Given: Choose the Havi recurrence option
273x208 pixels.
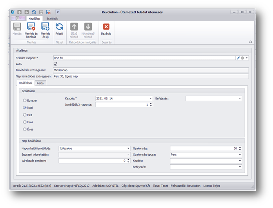Looking at the screenshot, I should click(x=25, y=122).
